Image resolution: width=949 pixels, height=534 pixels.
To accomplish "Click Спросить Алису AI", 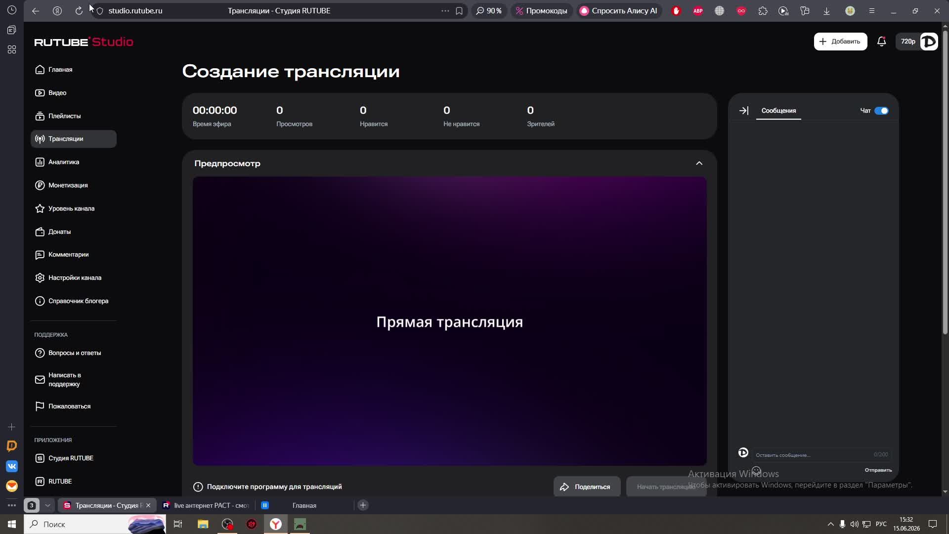I will tap(618, 11).
